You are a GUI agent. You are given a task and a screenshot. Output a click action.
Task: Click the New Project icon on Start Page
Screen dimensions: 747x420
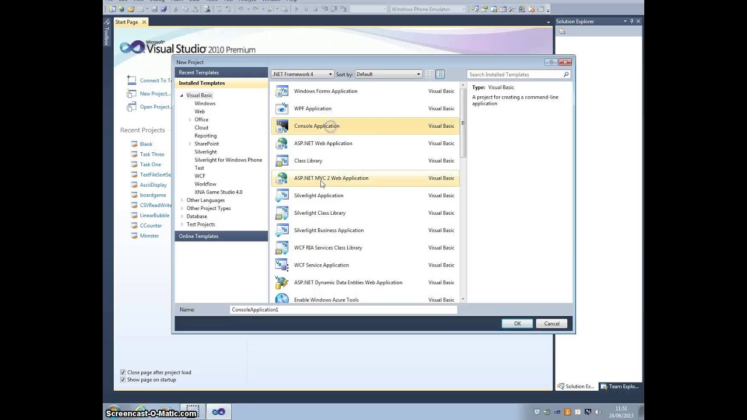point(132,94)
